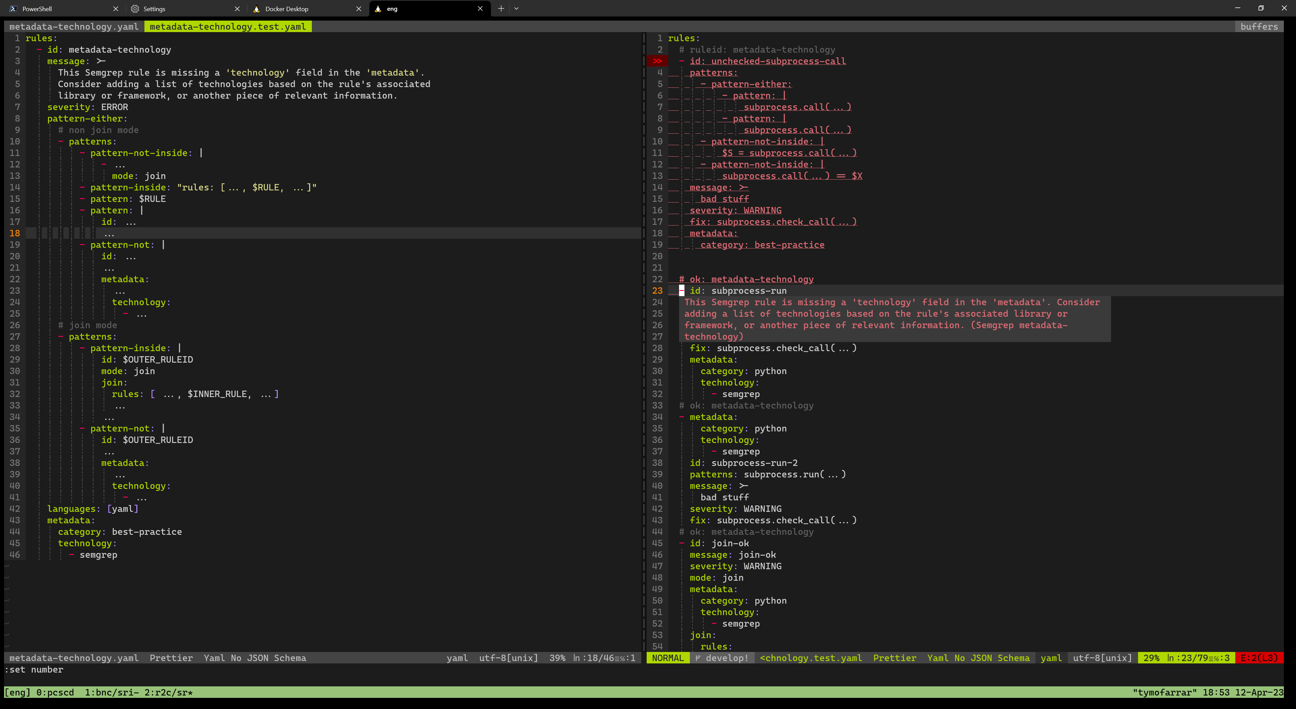Click 'severity: ERROR' in left pane
The width and height of the screenshot is (1296, 709).
coord(87,107)
